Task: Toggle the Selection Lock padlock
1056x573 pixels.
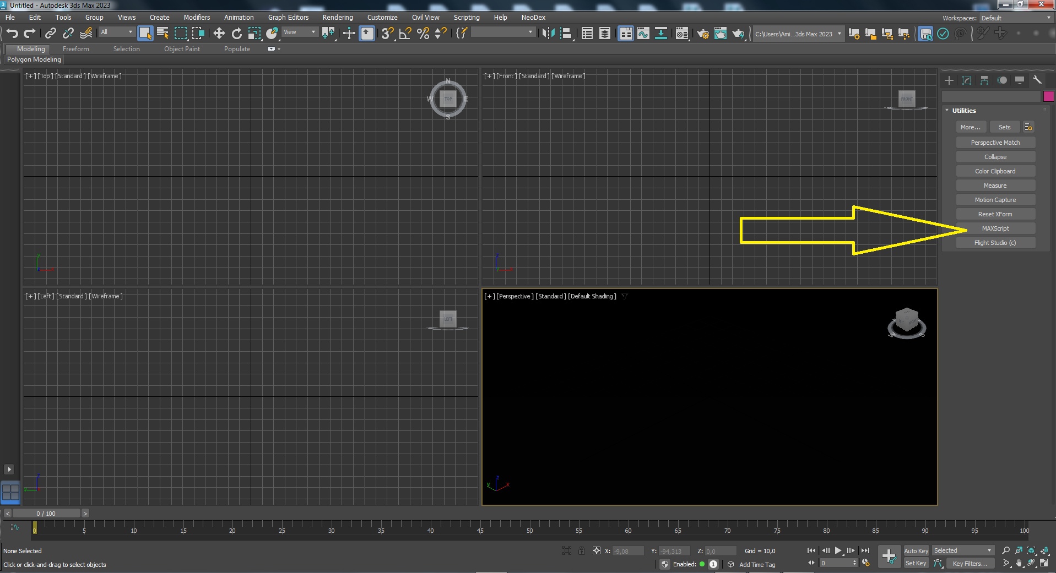Action: pyautogui.click(x=581, y=550)
